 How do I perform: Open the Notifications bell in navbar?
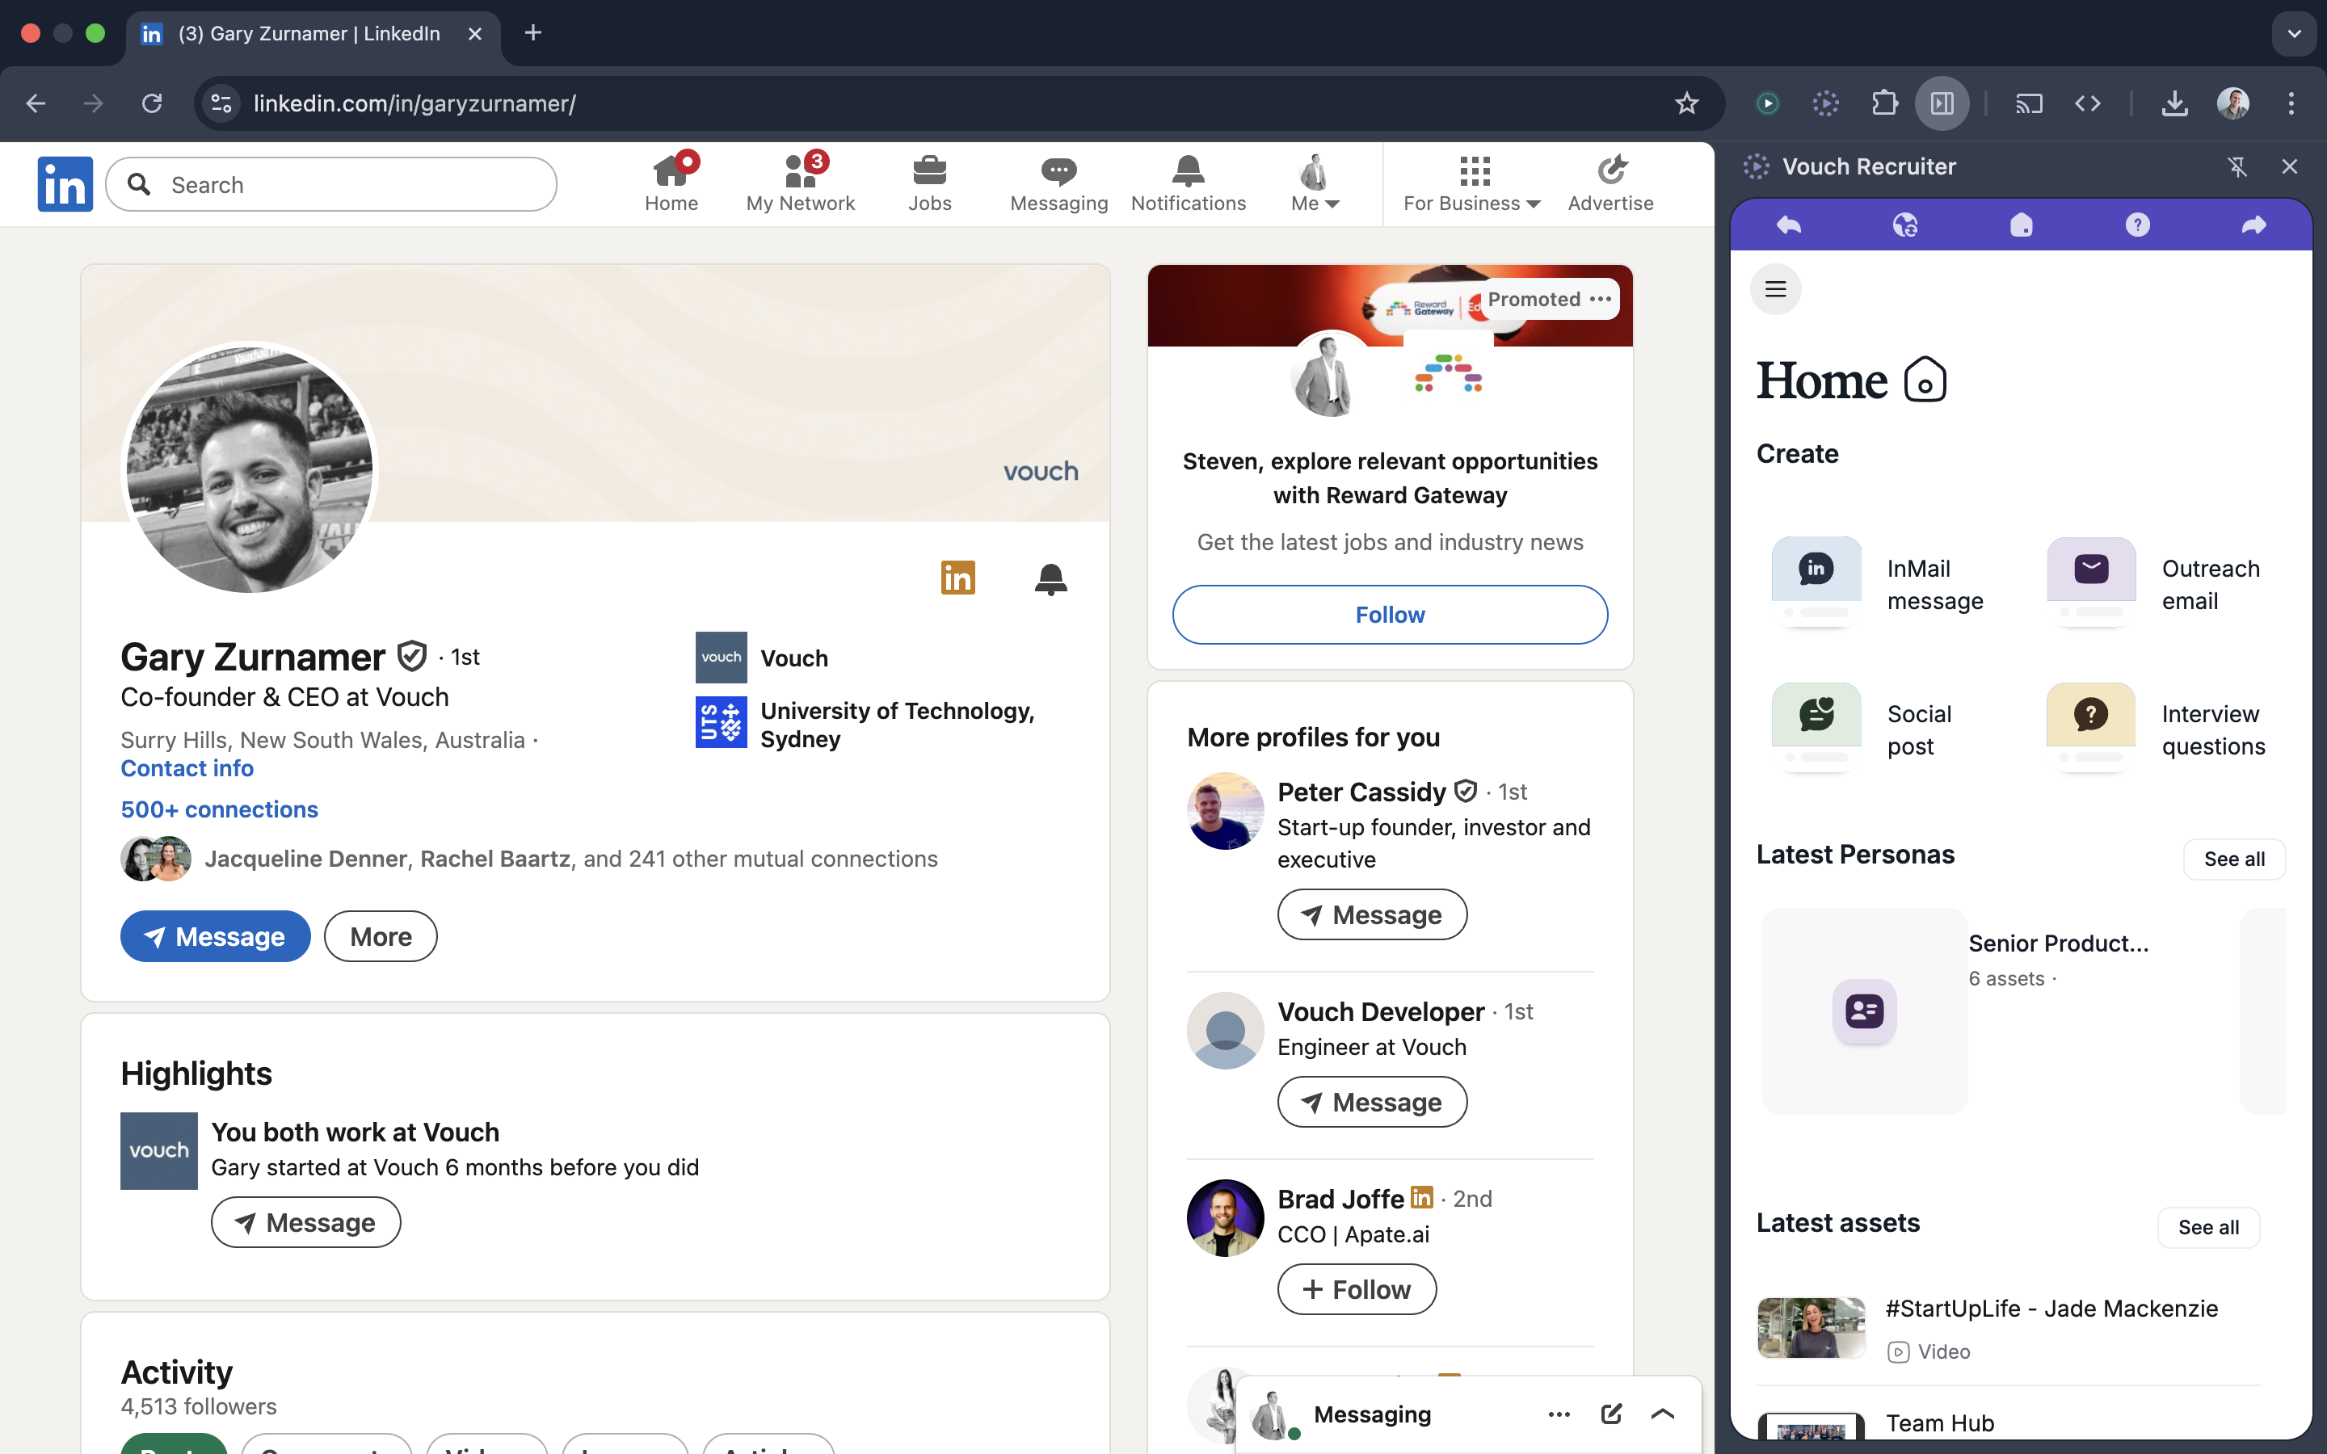(x=1188, y=183)
